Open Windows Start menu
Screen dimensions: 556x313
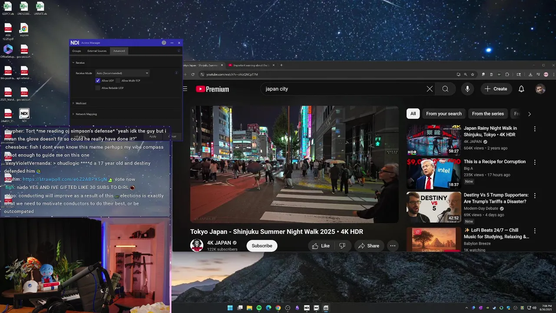(230, 308)
